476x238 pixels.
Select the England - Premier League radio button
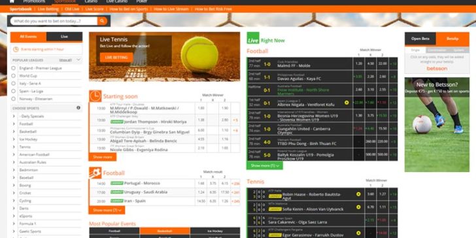point(13,68)
